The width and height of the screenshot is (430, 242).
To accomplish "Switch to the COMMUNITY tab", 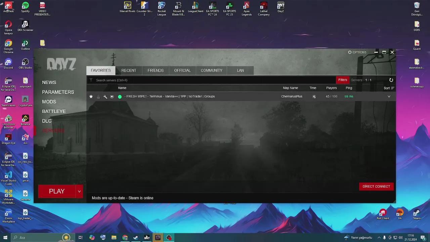I will [x=211, y=71].
